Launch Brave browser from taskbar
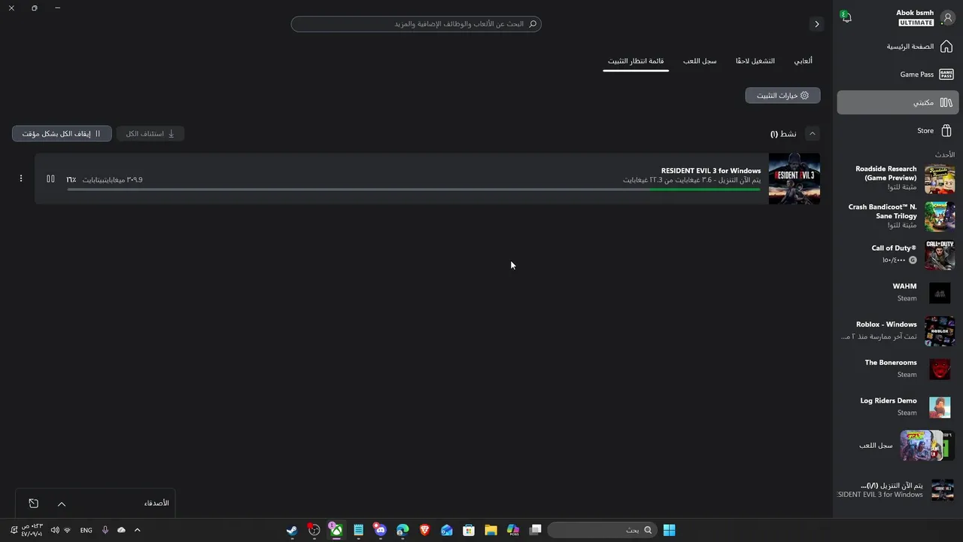This screenshot has width=963, height=542. pyautogui.click(x=424, y=530)
